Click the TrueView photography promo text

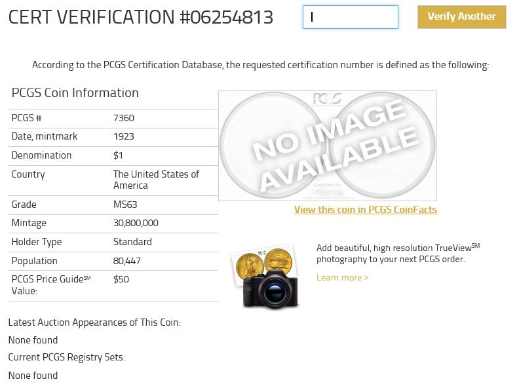coord(398,253)
